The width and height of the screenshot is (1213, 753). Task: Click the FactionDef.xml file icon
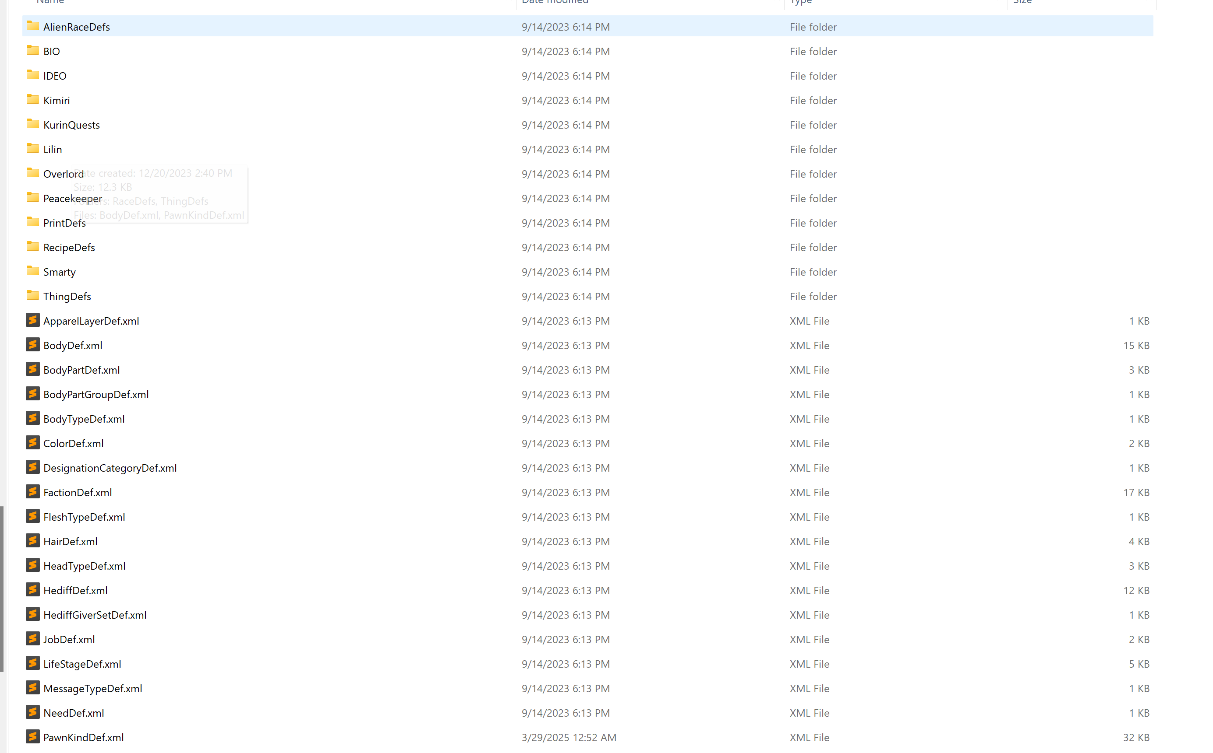pyautogui.click(x=33, y=491)
